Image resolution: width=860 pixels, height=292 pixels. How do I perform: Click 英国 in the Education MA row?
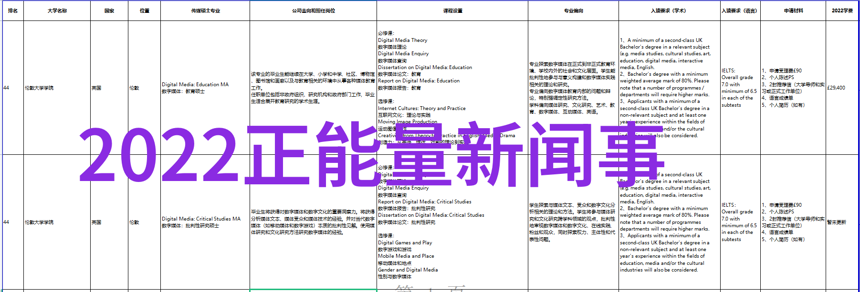tap(109, 88)
